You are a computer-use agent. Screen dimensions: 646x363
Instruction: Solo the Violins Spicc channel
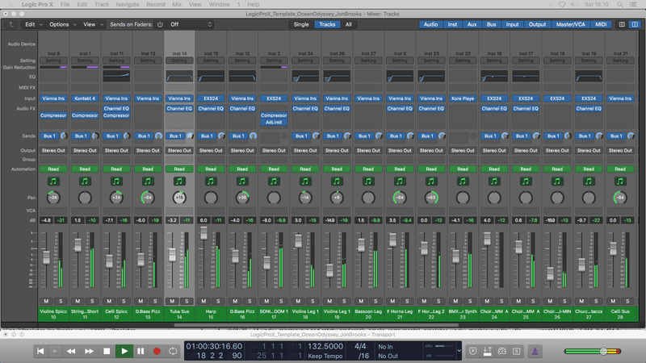[61, 301]
